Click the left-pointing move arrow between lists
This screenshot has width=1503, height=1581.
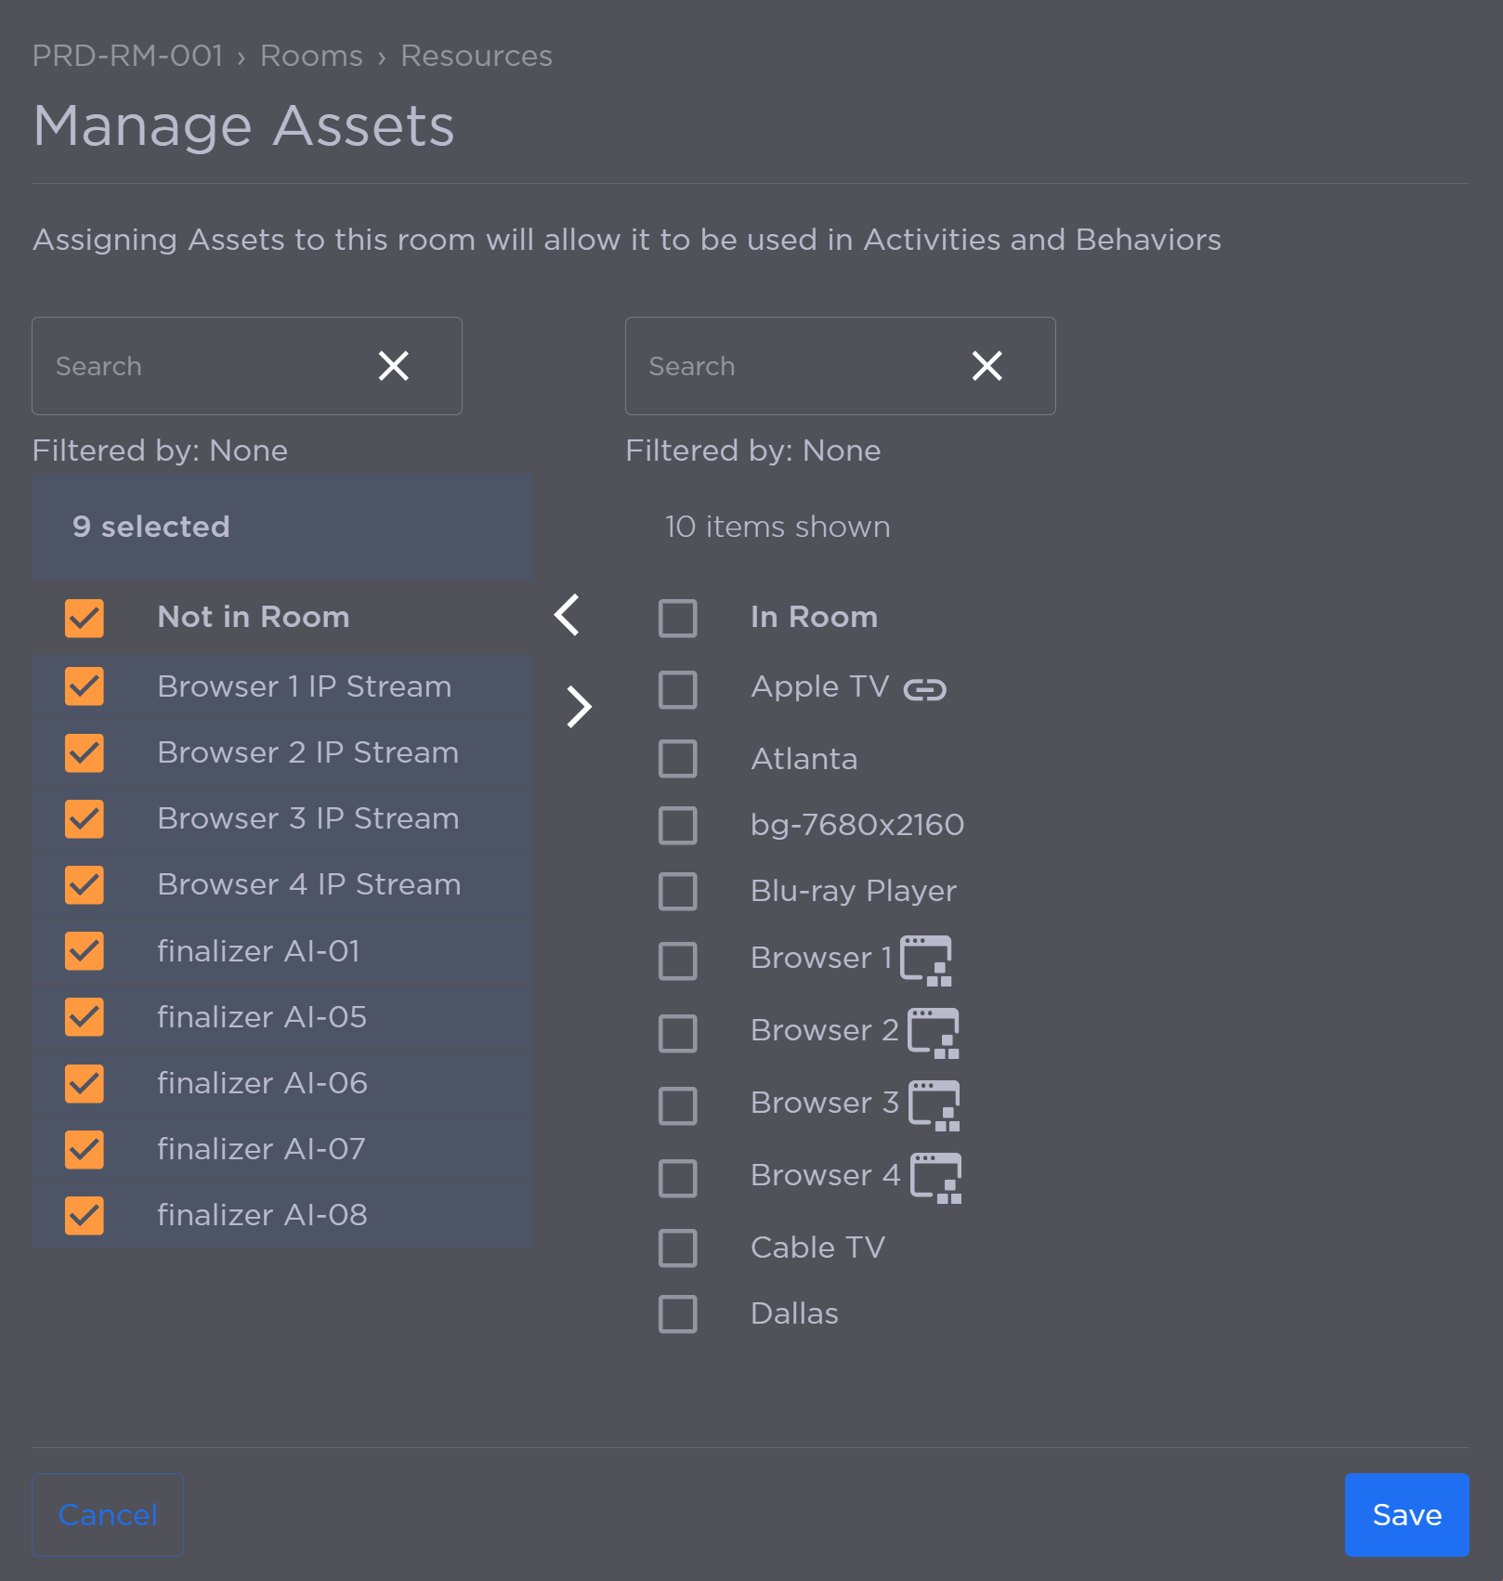[x=566, y=615]
